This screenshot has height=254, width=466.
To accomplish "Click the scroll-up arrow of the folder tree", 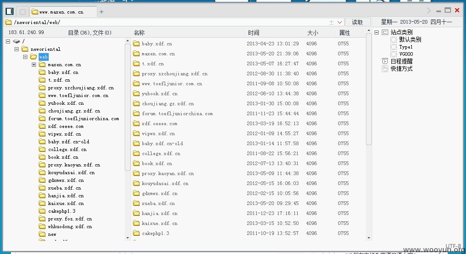I will pos(127,41).
